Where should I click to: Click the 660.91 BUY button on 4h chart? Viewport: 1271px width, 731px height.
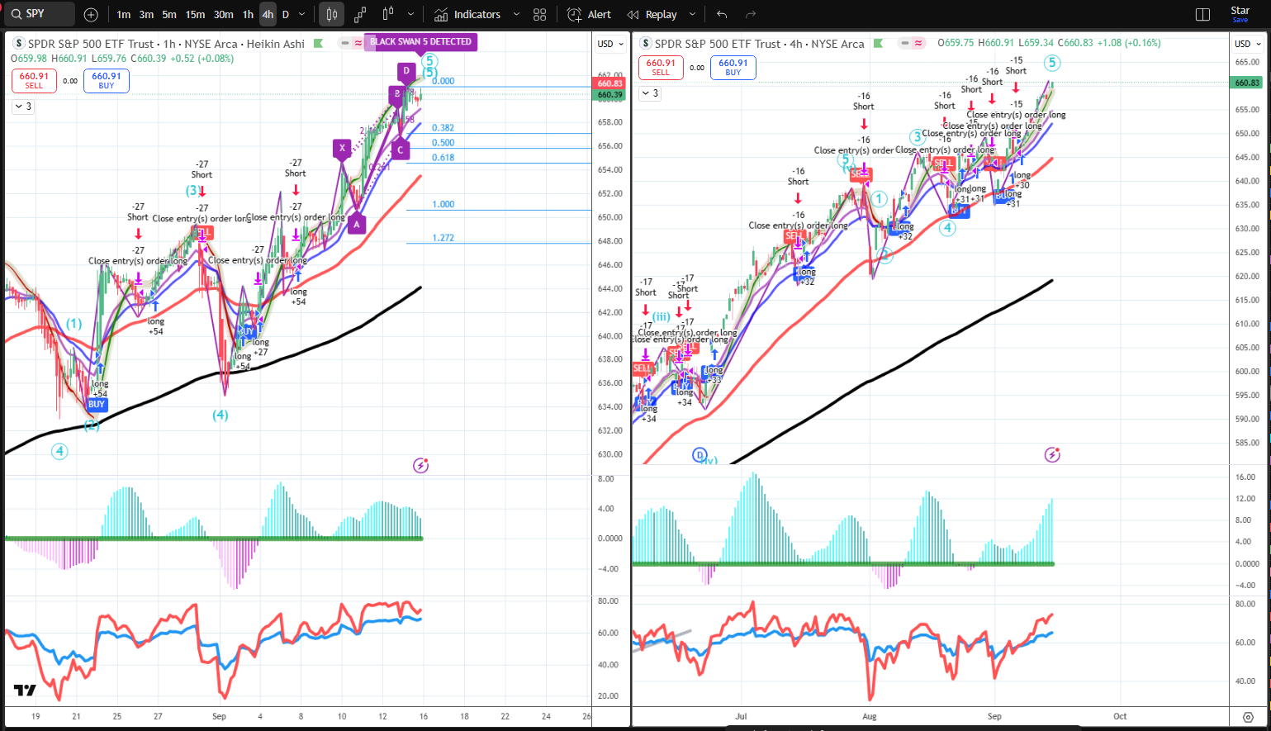tap(733, 68)
